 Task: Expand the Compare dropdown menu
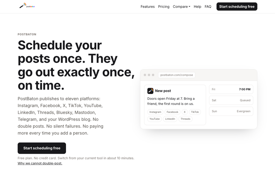pos(181,7)
